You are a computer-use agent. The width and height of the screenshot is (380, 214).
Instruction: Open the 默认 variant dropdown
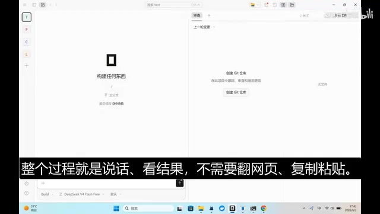tap(116, 194)
